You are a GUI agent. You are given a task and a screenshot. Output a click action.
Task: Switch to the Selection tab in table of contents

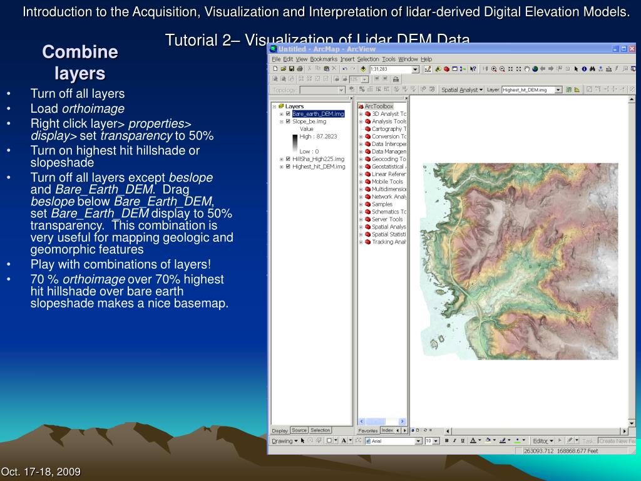click(320, 430)
